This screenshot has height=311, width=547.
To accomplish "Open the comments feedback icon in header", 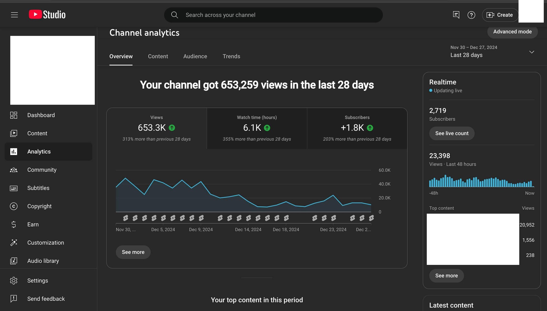I will (x=456, y=15).
